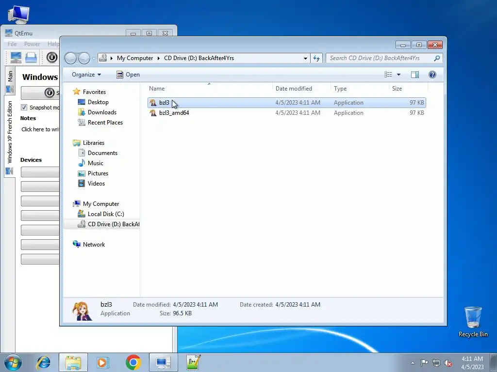
Task: Open the Power menu in QtEmu
Action: (32, 44)
